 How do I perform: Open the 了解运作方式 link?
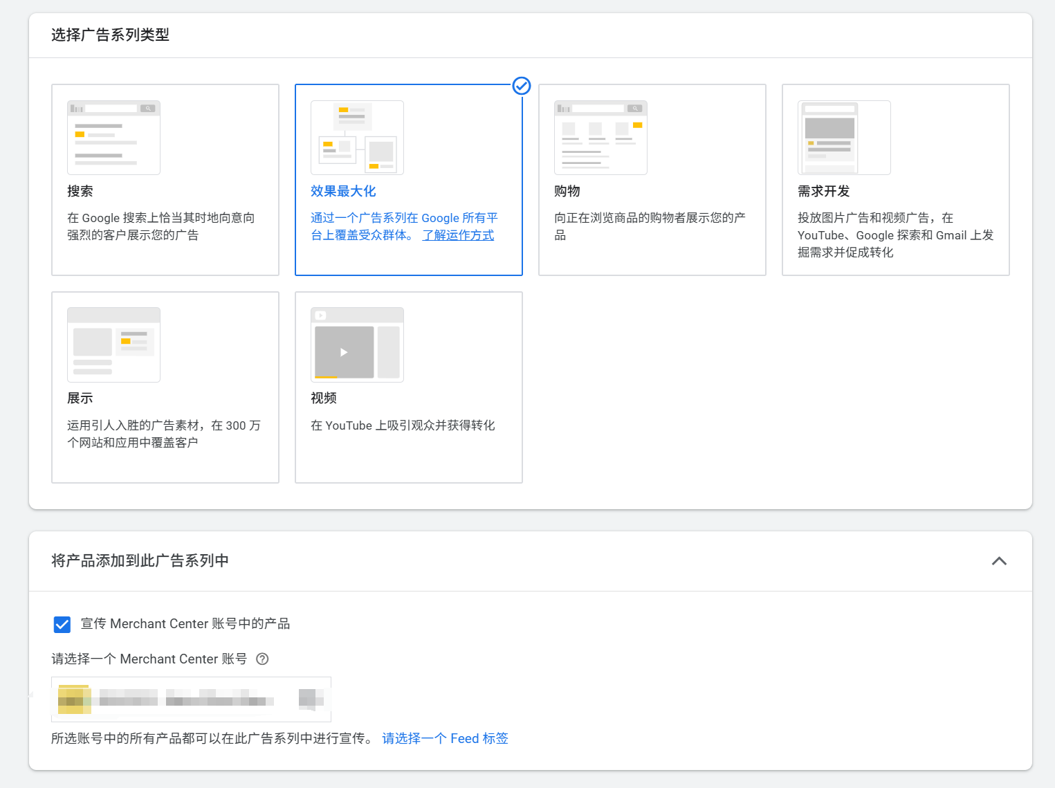click(x=458, y=235)
